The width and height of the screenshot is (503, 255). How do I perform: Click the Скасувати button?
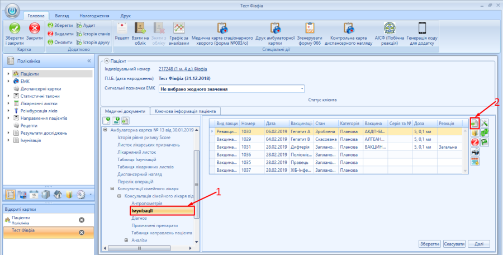454,244
